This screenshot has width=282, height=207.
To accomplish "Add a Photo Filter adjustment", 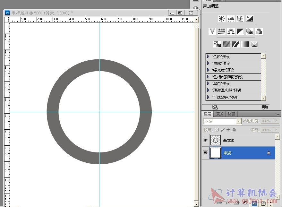I will (250, 31).
